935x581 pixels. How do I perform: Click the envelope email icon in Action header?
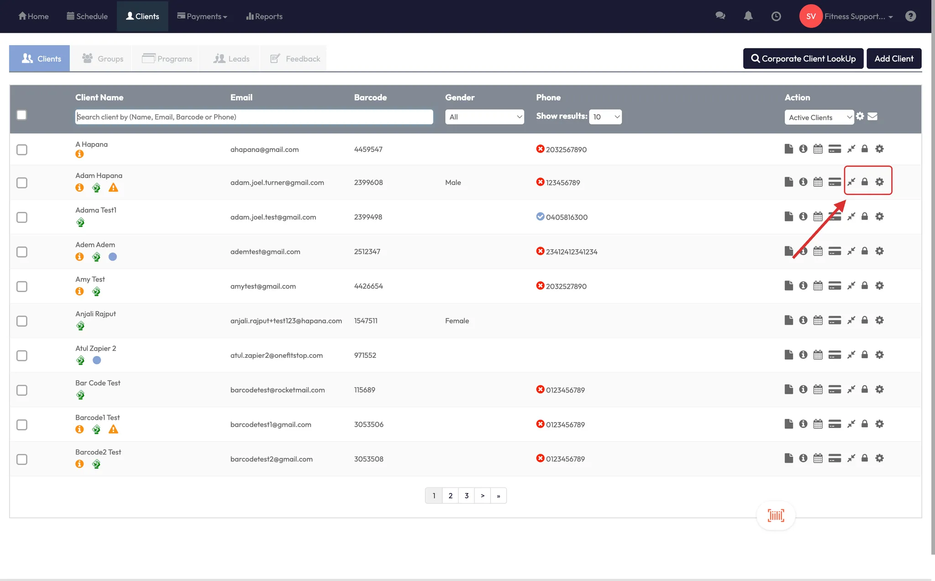click(x=872, y=116)
